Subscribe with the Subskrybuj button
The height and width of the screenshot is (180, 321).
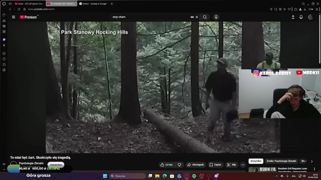(56, 165)
